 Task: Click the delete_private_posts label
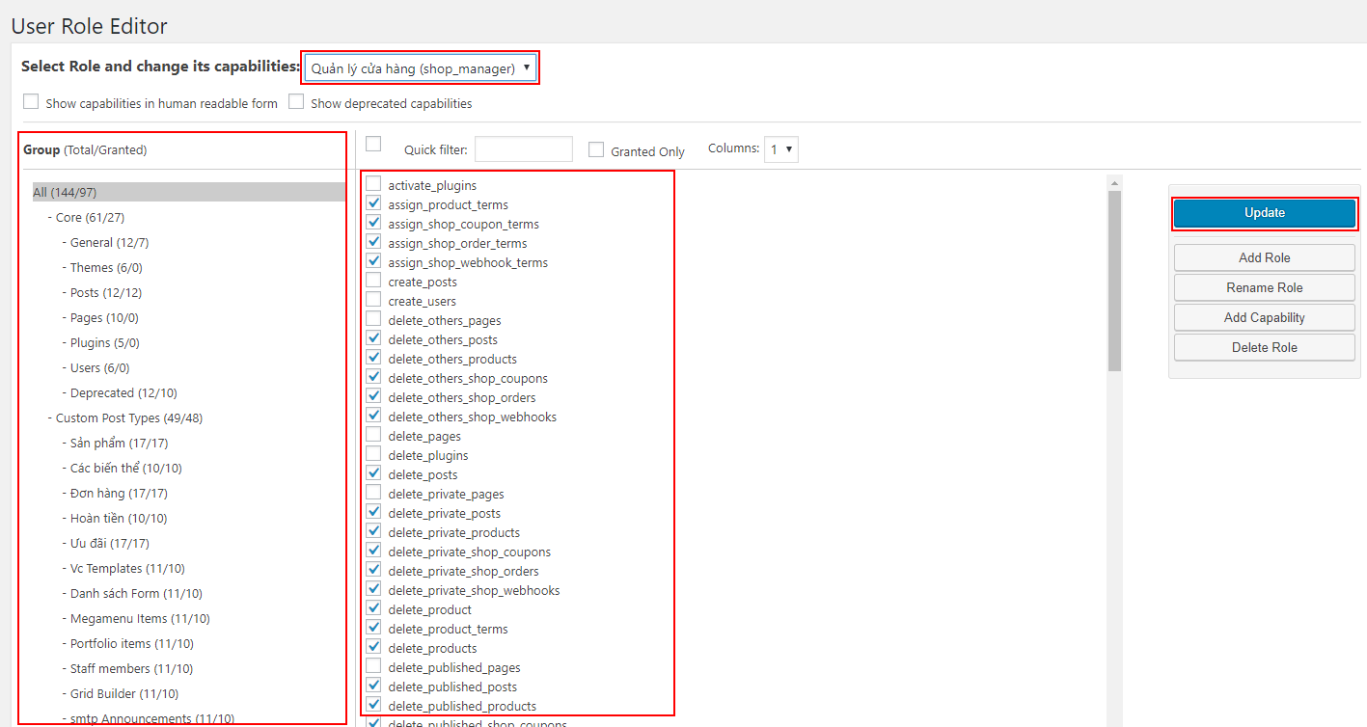click(445, 513)
